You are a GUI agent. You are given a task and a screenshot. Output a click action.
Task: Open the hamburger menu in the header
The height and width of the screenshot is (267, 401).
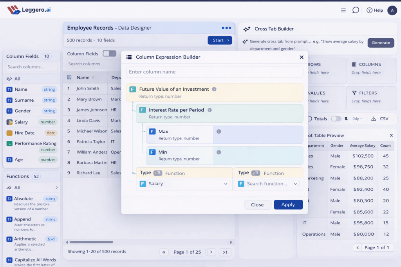point(343,11)
